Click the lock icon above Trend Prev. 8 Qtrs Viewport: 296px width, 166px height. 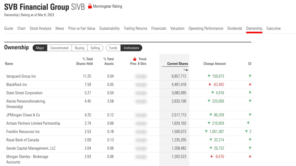click(135, 59)
